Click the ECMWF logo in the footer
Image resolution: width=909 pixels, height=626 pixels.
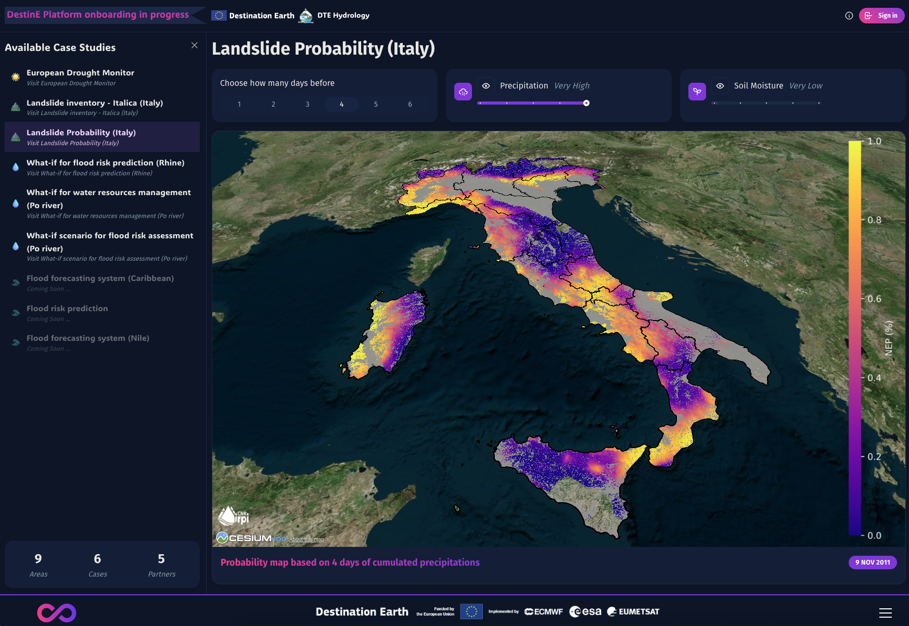click(x=543, y=611)
